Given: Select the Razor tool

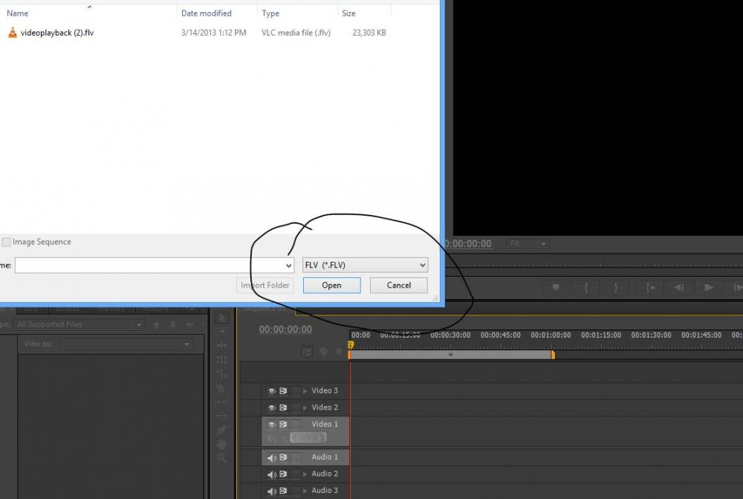Looking at the screenshot, I should click(221, 388).
